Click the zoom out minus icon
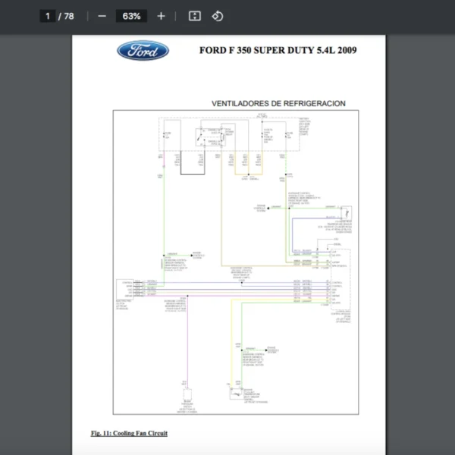 pyautogui.click(x=102, y=16)
